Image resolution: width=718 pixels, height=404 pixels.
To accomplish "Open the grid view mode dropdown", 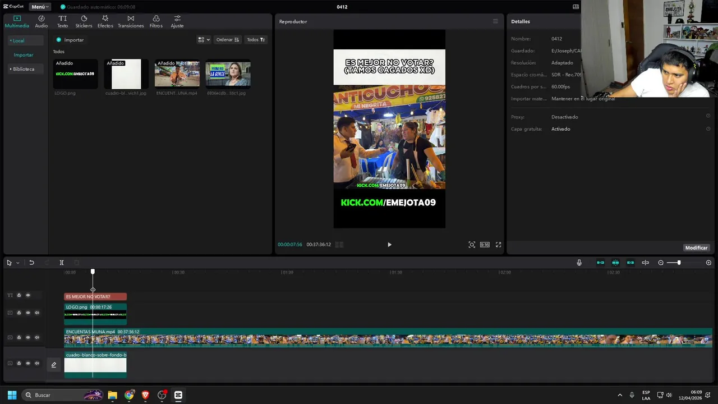I will pyautogui.click(x=204, y=40).
